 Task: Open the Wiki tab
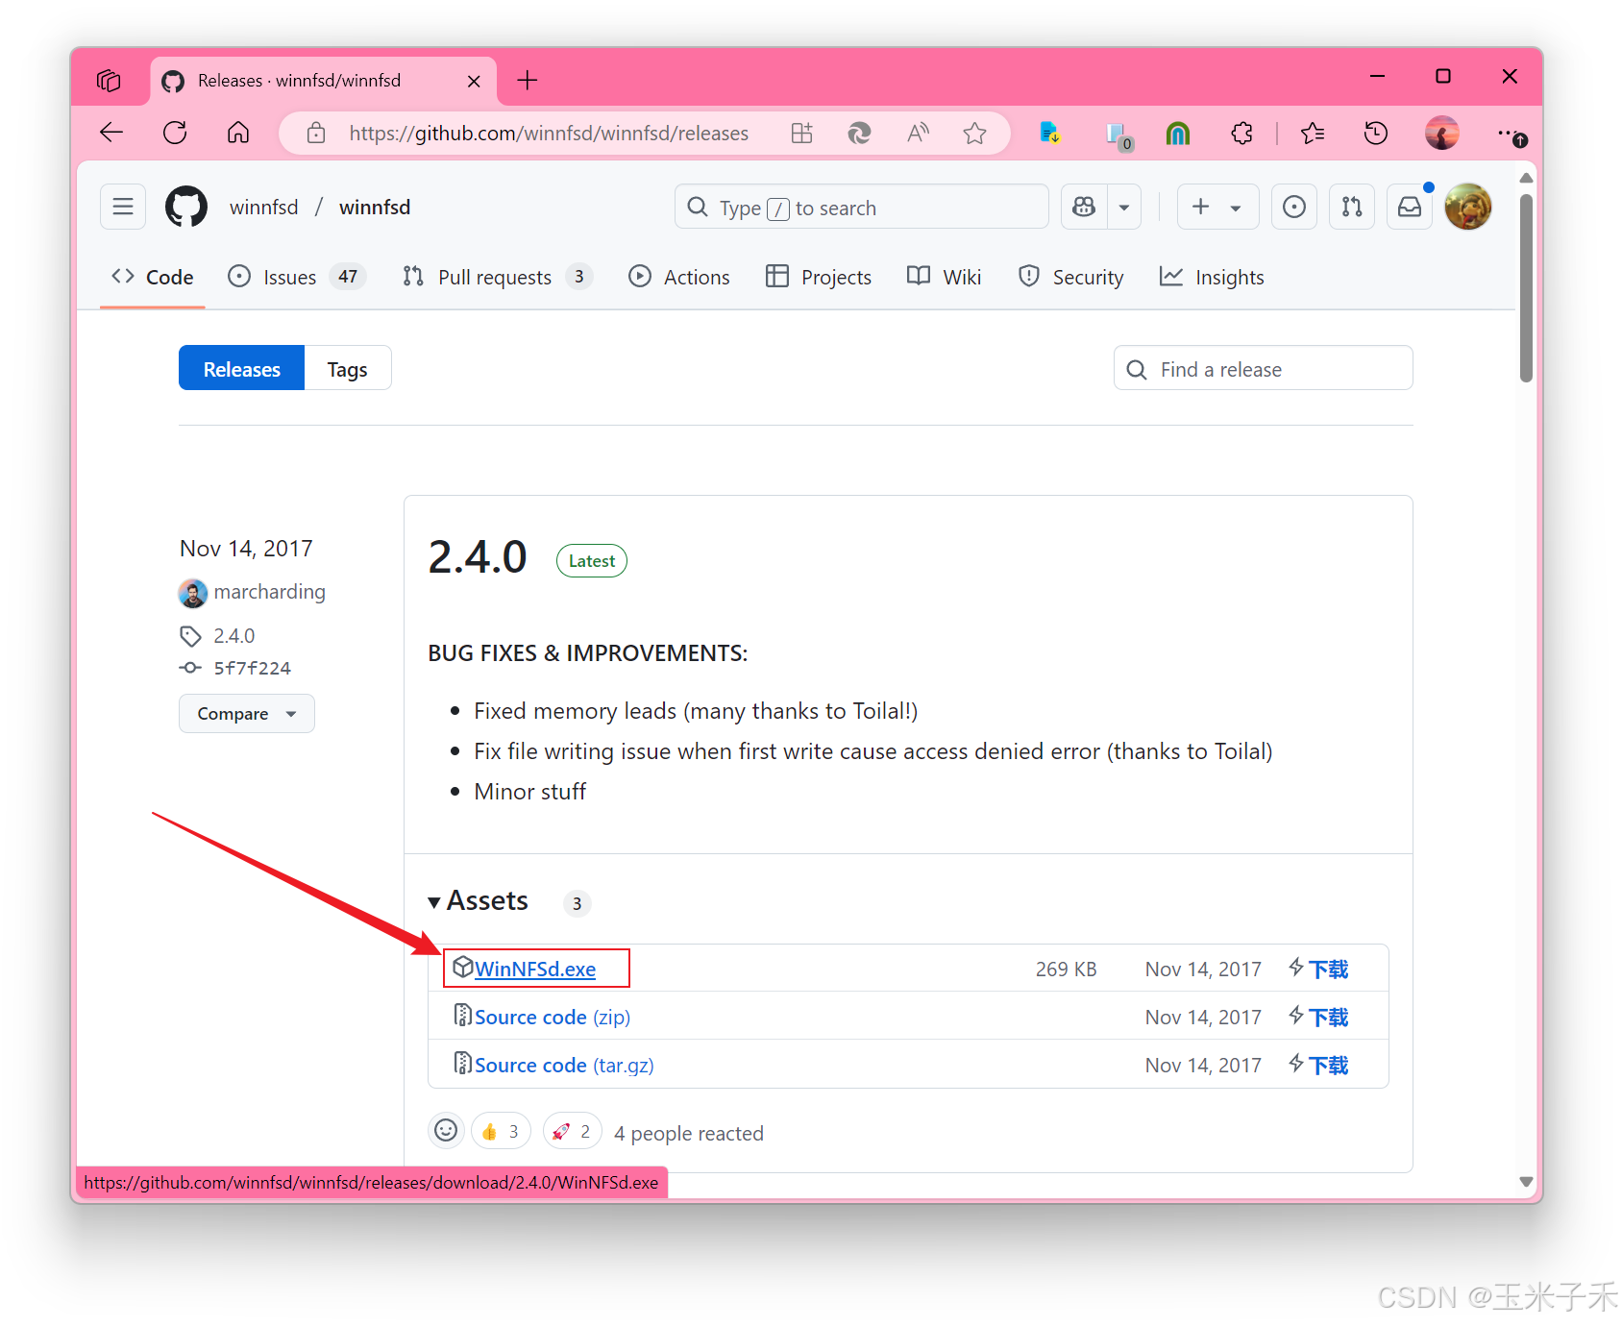[945, 278]
